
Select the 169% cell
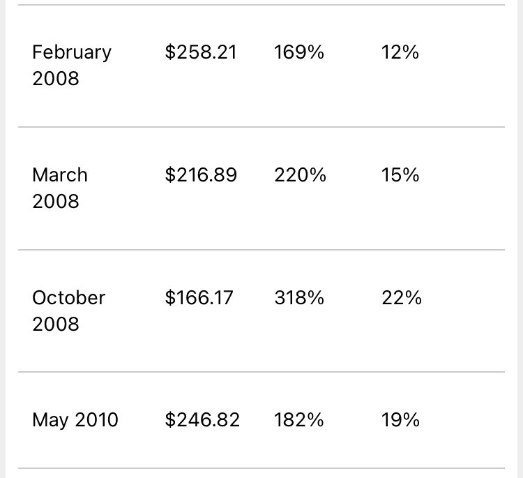click(298, 52)
